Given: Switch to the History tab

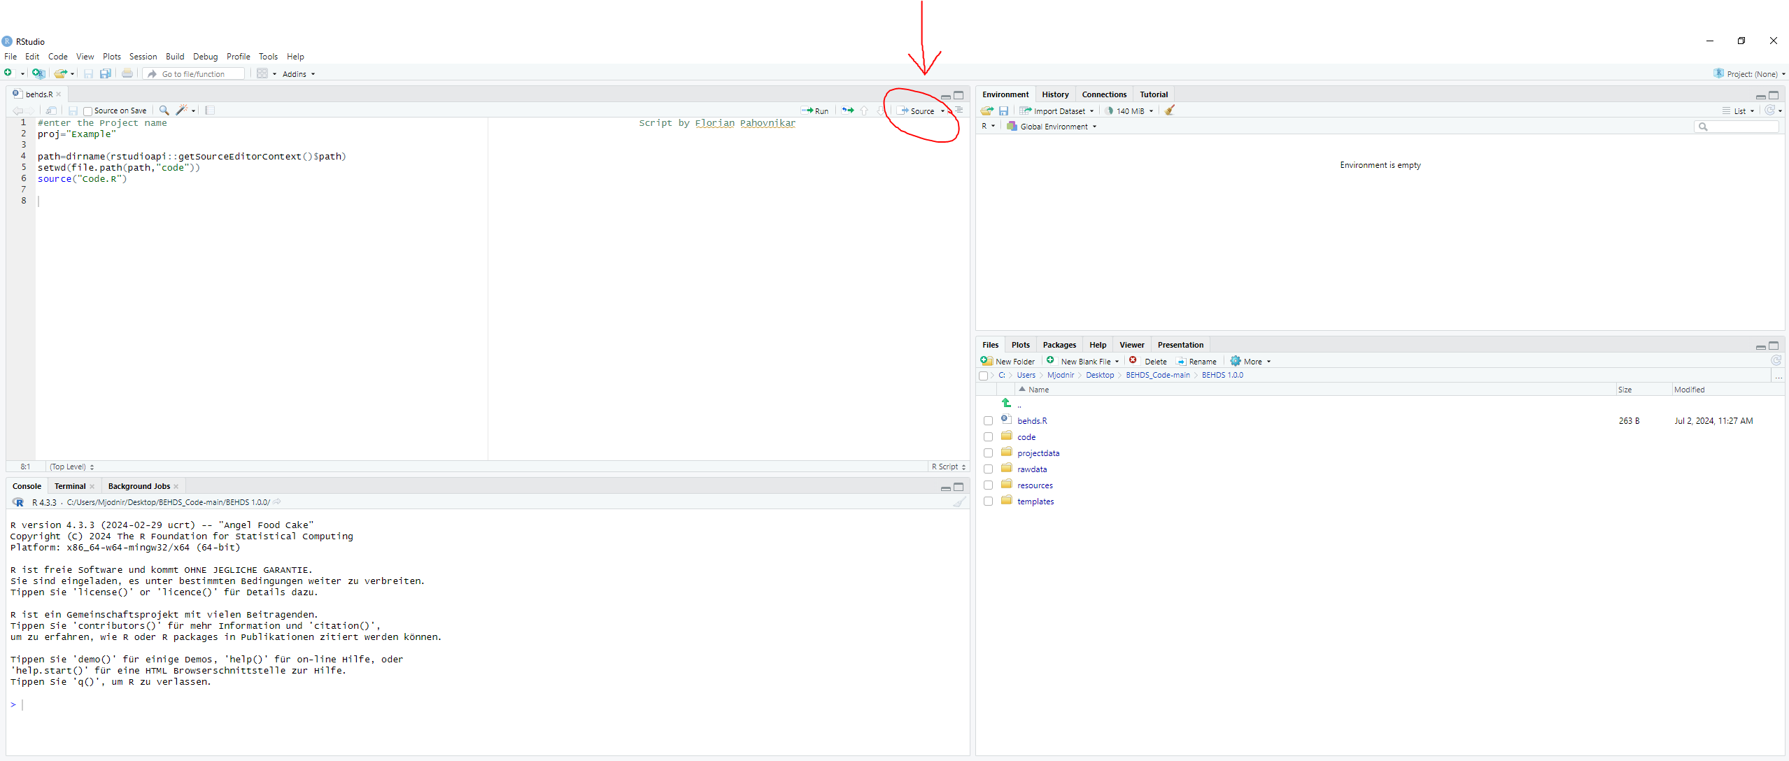Looking at the screenshot, I should (1054, 94).
